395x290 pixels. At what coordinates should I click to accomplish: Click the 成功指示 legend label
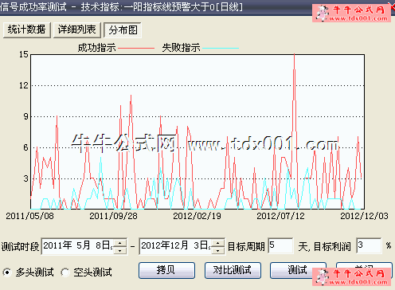(x=96, y=48)
